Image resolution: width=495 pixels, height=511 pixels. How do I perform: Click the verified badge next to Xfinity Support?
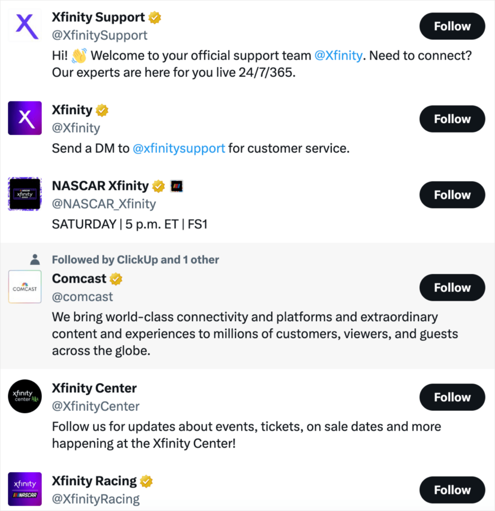(x=155, y=17)
